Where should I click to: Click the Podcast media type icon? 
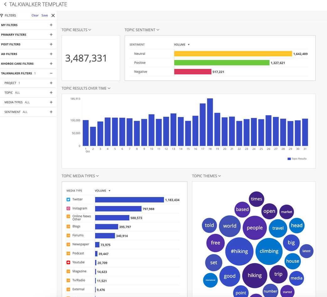click(x=68, y=253)
